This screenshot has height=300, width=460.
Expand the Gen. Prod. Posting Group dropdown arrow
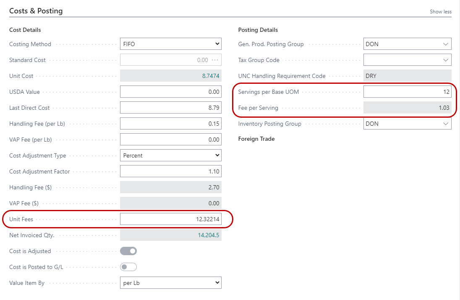coord(445,44)
